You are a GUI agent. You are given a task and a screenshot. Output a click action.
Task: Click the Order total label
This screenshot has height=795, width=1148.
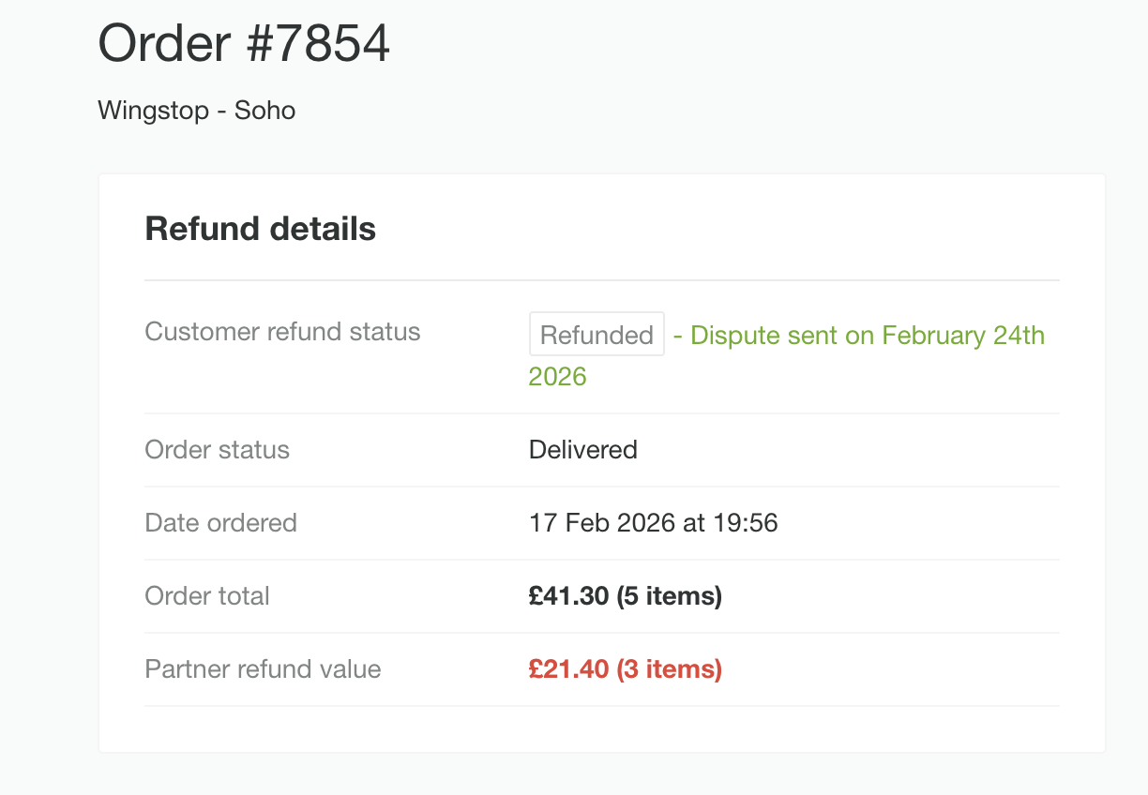[x=207, y=595]
